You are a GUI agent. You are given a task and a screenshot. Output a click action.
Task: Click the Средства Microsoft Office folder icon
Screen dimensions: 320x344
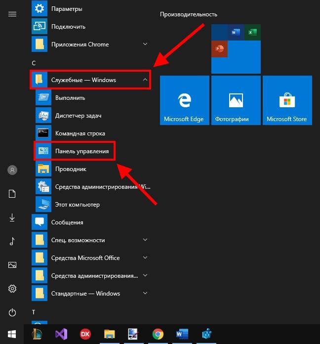[x=40, y=258]
